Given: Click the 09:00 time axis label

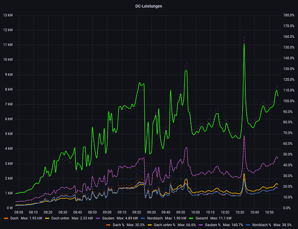Looking at the screenshot, I should [107, 212].
